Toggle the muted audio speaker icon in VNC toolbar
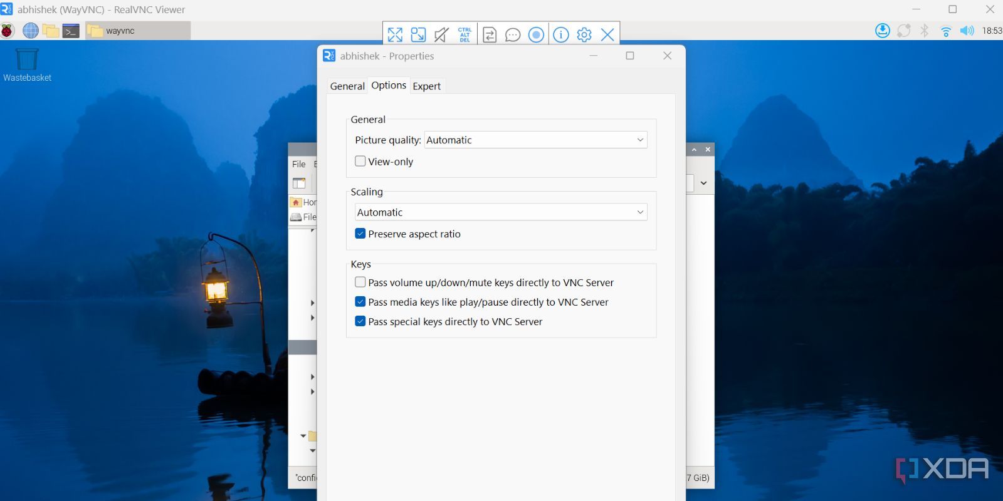This screenshot has height=501, width=1003. pos(441,34)
